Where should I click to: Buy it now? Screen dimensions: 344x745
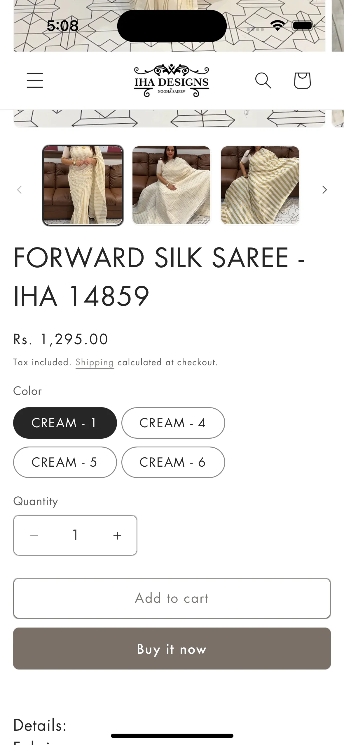pos(172,649)
